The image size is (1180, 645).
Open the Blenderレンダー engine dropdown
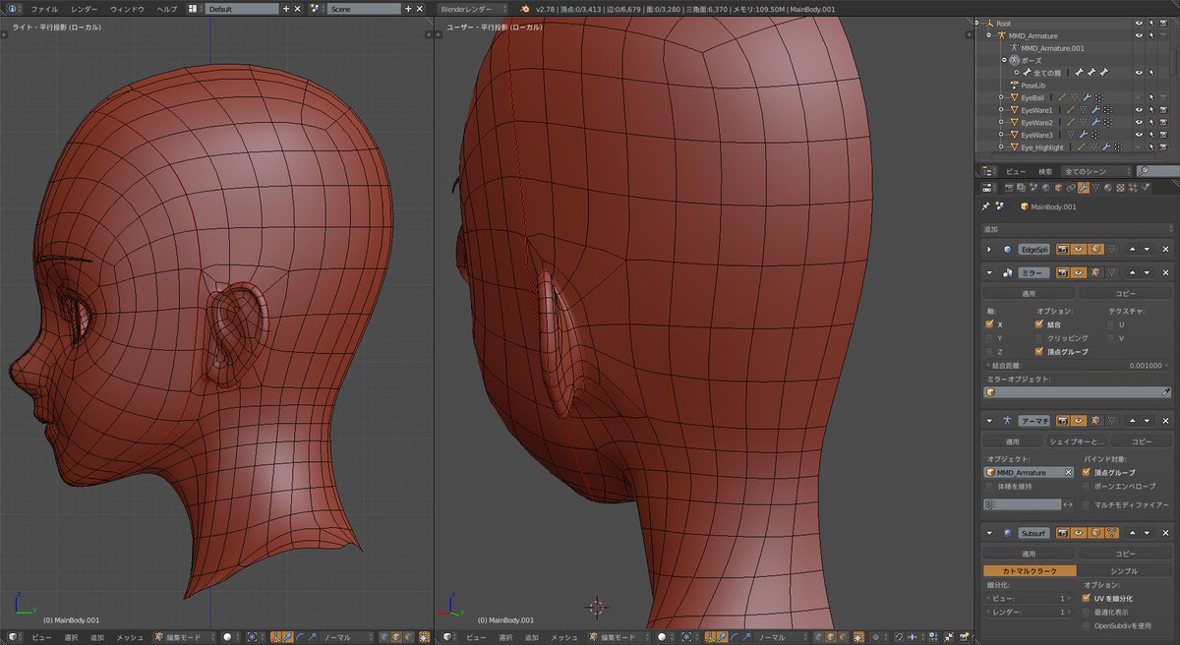click(471, 8)
